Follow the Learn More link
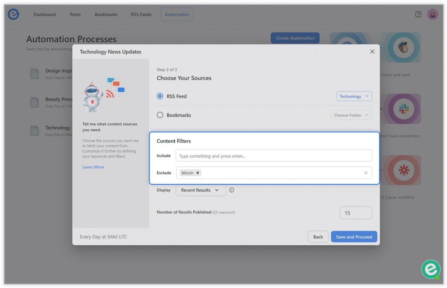 click(93, 167)
